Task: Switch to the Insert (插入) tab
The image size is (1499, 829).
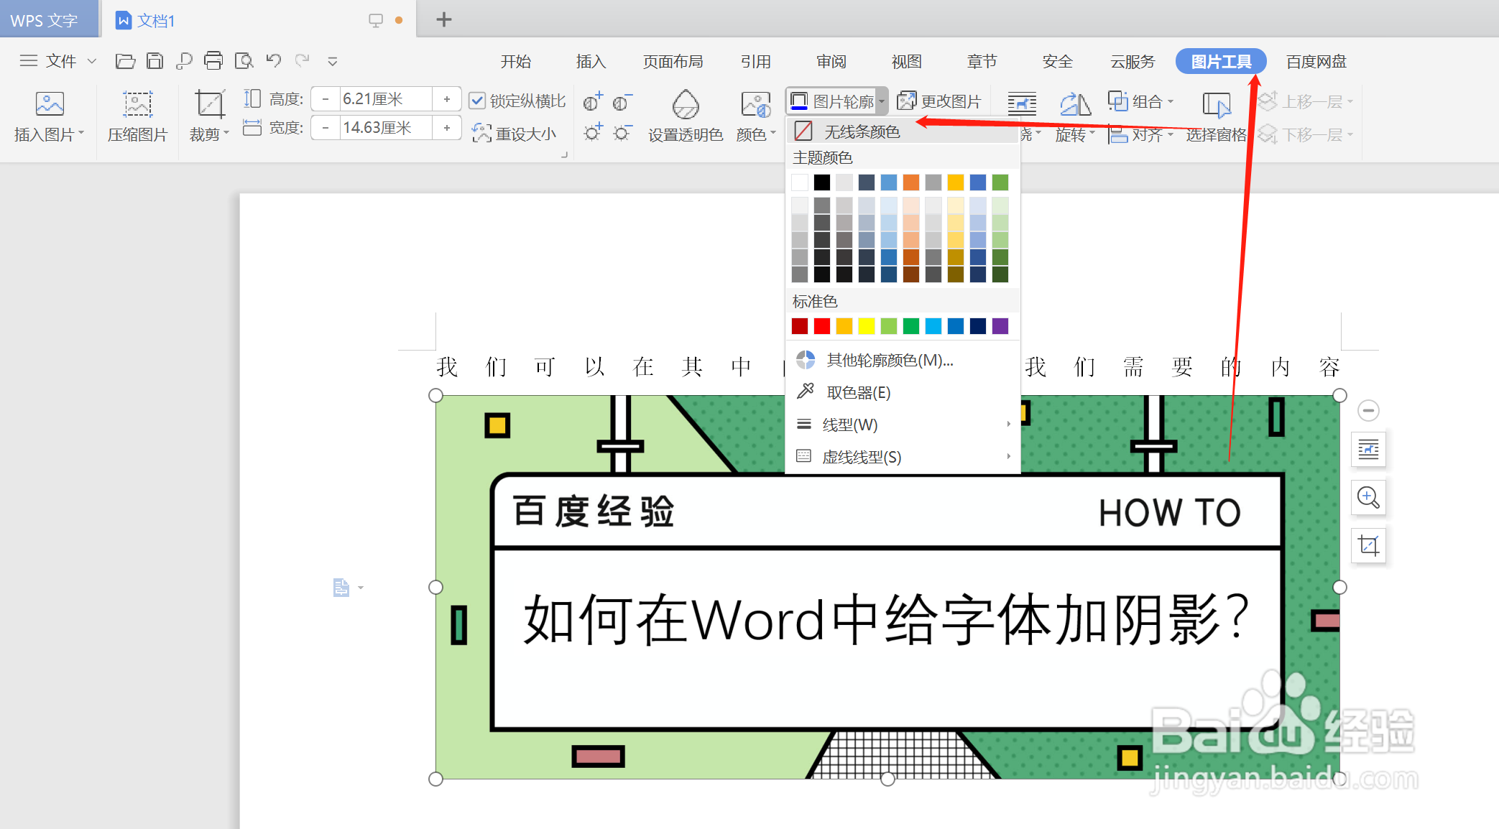Action: pyautogui.click(x=591, y=62)
